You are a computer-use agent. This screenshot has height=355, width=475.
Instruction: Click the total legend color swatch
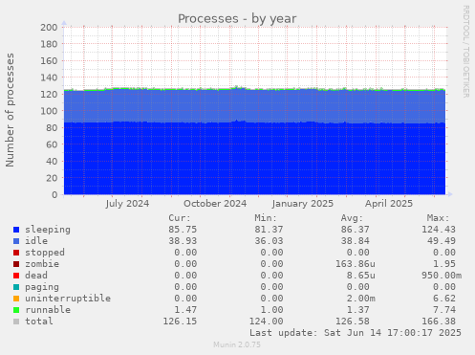click(16, 322)
